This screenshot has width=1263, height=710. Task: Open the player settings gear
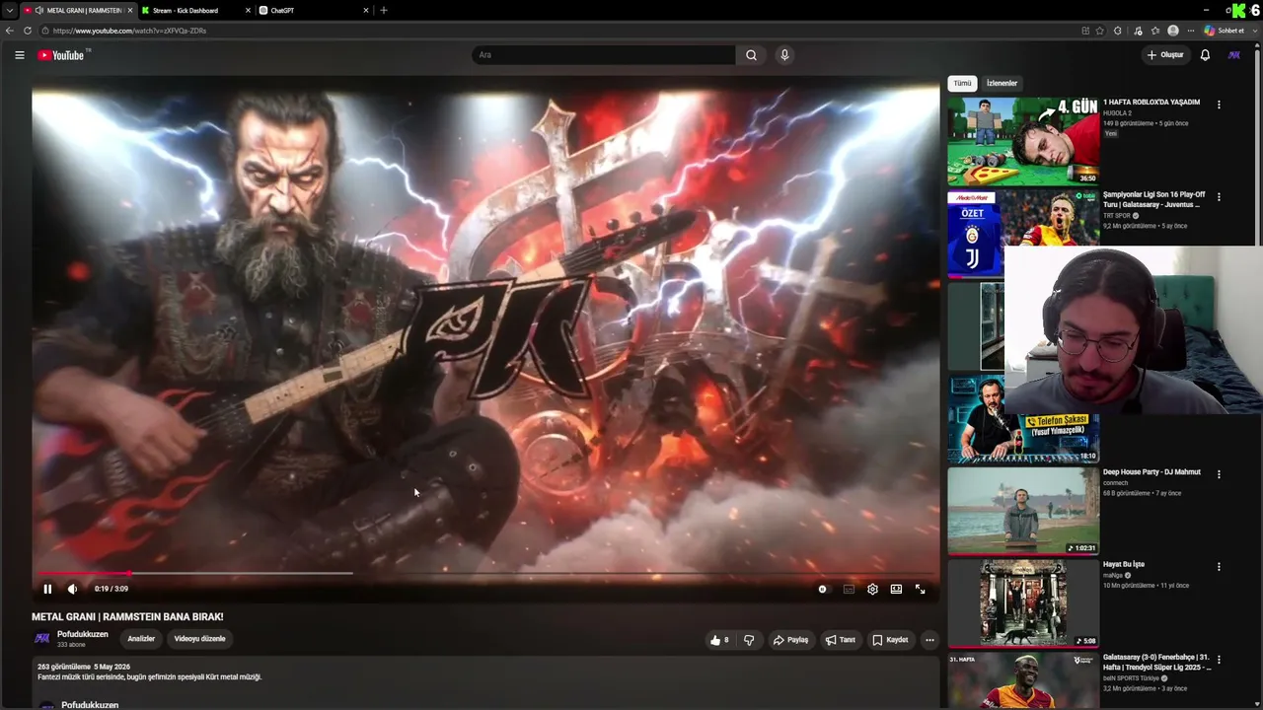pos(872,589)
